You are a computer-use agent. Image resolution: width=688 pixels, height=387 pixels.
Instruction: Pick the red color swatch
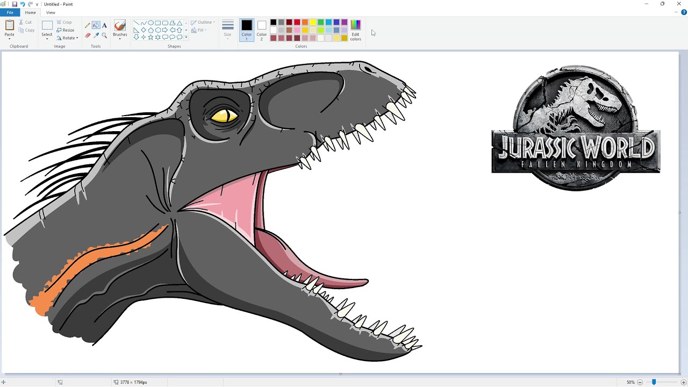[297, 22]
